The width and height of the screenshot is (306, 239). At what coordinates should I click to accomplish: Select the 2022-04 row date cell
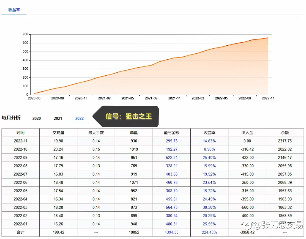(x=21, y=199)
